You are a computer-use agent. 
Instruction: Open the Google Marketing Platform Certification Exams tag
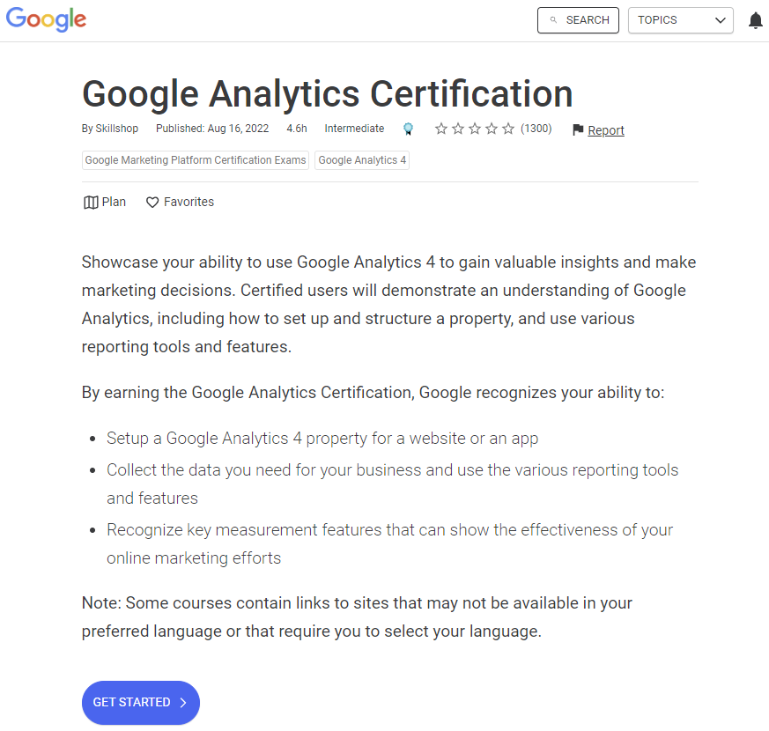(195, 159)
